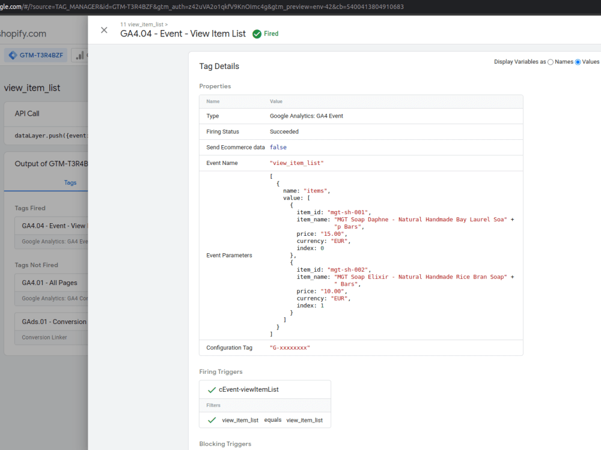Switch to the Tags tab
Viewport: 601px width, 450px height.
[x=70, y=182]
